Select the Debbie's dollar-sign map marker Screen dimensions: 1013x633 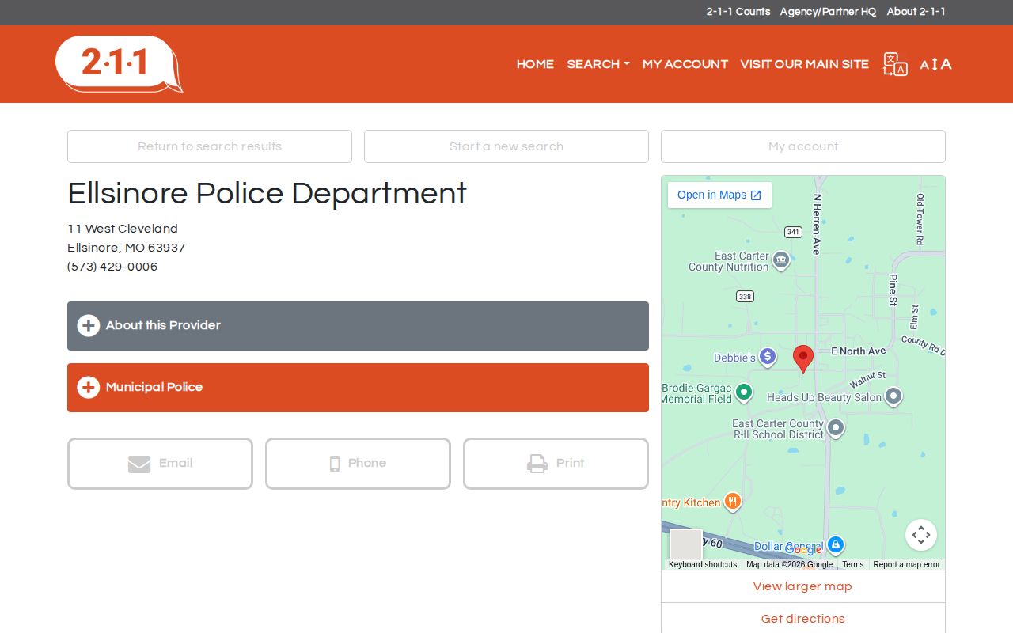767,357
